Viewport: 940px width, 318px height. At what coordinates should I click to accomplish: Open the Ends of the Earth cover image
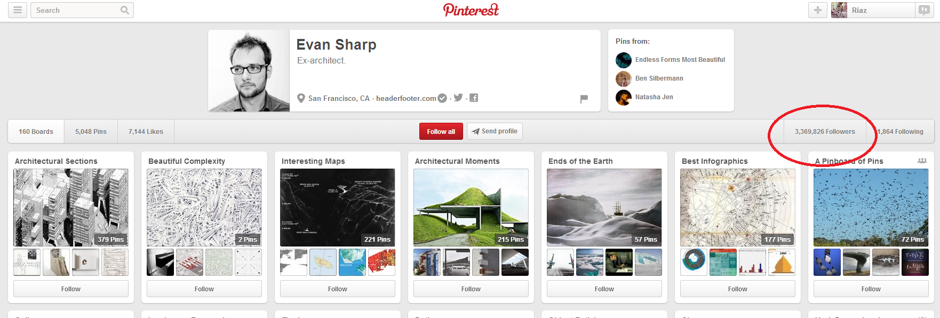604,208
